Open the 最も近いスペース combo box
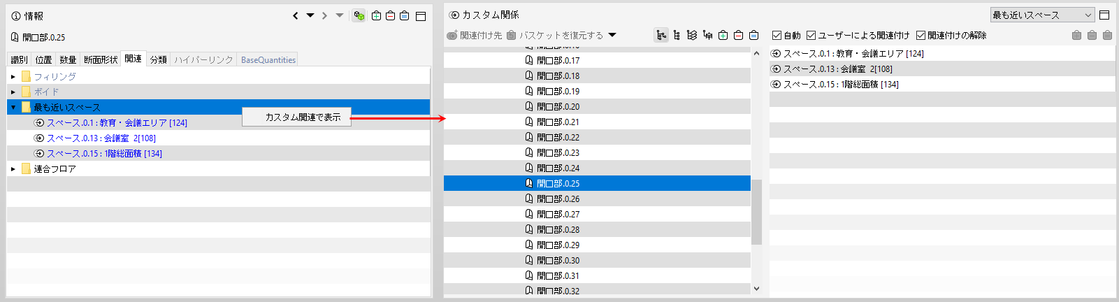1119x302 pixels. (x=1042, y=15)
